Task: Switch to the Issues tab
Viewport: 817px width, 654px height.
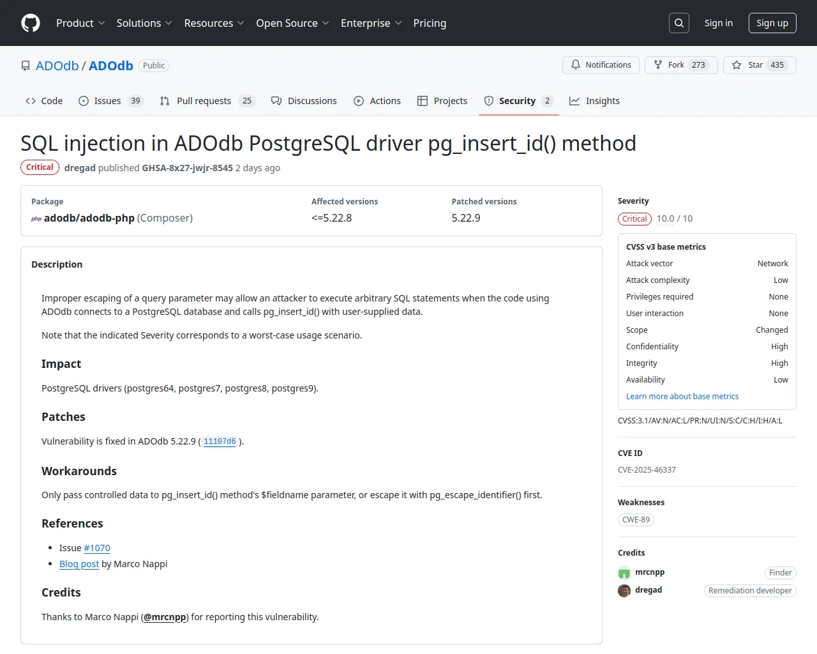Action: (x=111, y=101)
